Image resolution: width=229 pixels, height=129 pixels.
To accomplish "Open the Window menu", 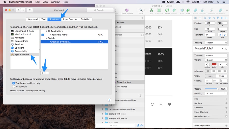I will (55, 2).
